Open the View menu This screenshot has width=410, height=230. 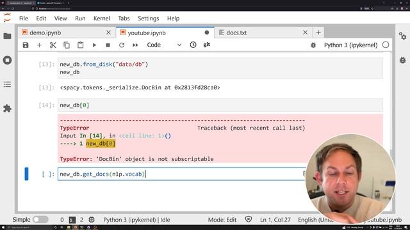60,19
